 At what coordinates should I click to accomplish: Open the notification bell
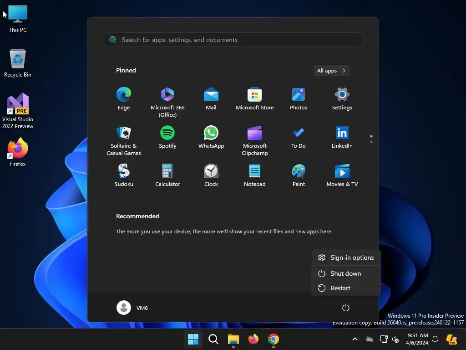pos(435,339)
